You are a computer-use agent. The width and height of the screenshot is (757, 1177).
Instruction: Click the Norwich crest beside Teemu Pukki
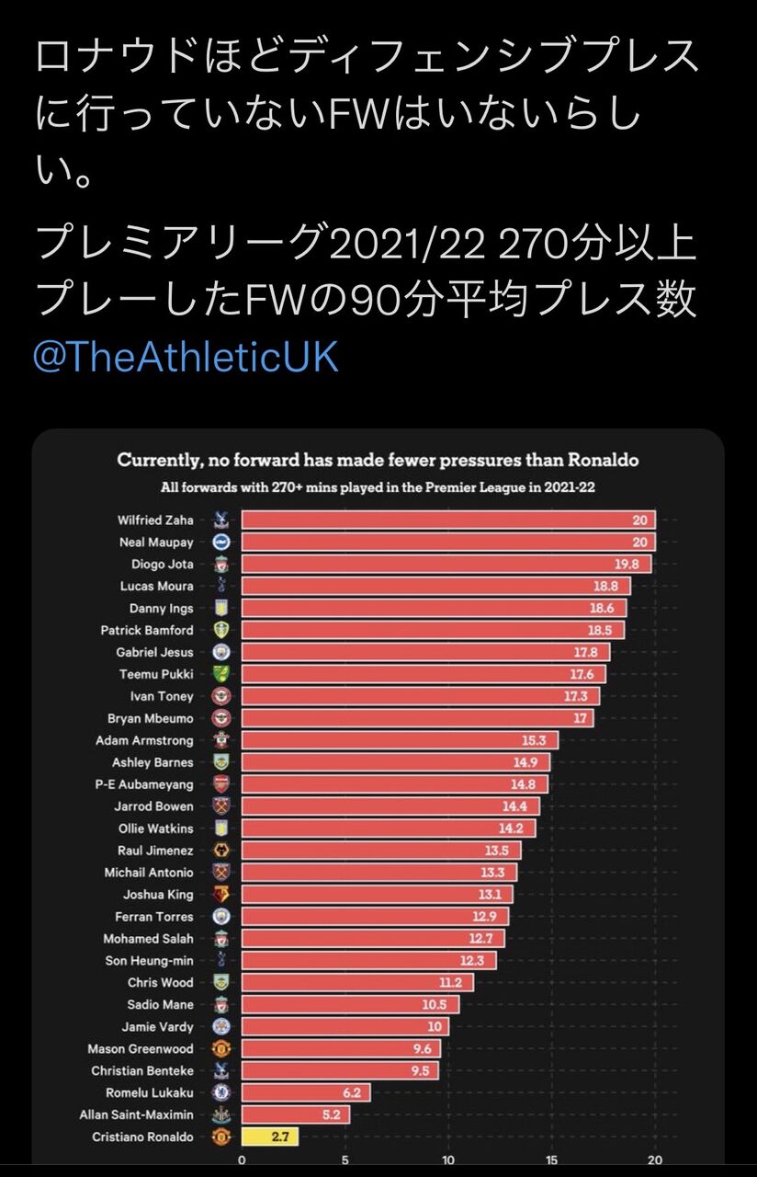coord(220,674)
